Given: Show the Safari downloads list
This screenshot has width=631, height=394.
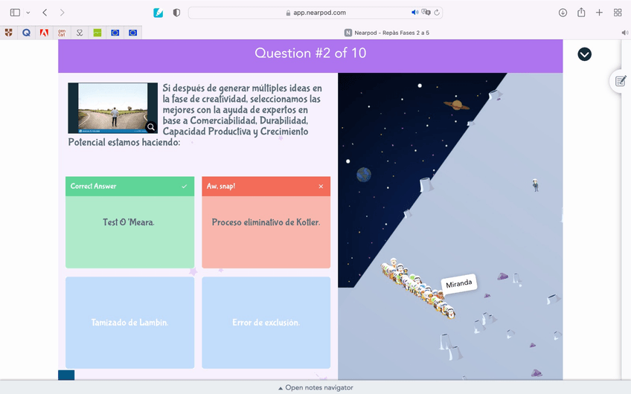Looking at the screenshot, I should tap(563, 13).
